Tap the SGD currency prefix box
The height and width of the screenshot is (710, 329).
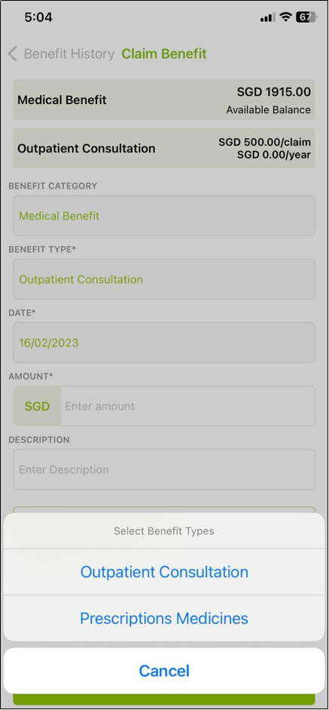(38, 406)
